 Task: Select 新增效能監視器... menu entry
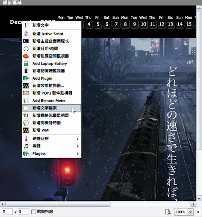[x=51, y=86]
